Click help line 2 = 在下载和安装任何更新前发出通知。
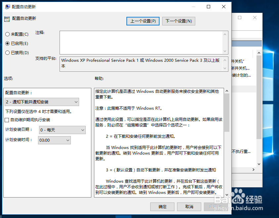279x218 pixels. (x=141, y=136)
